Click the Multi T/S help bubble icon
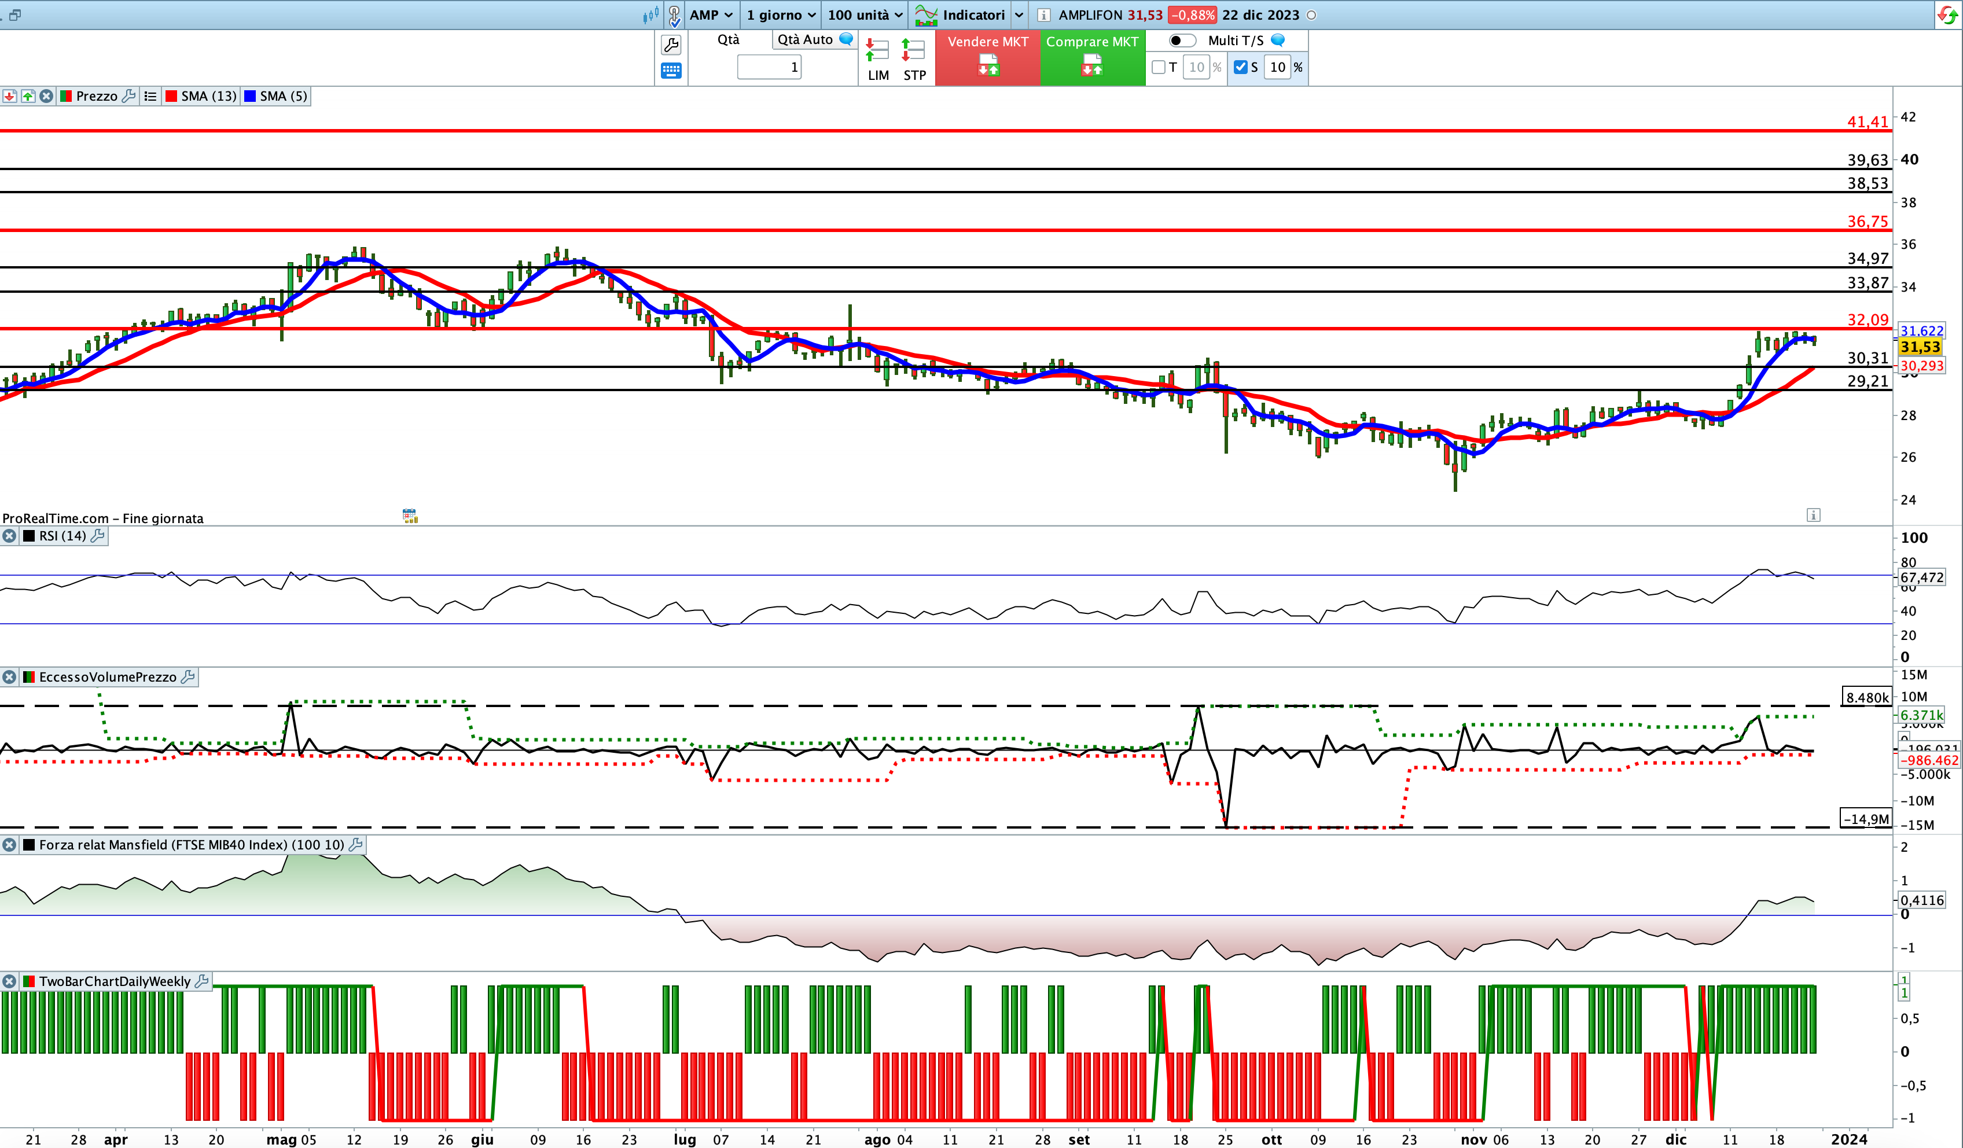The height and width of the screenshot is (1148, 1963). coord(1277,40)
